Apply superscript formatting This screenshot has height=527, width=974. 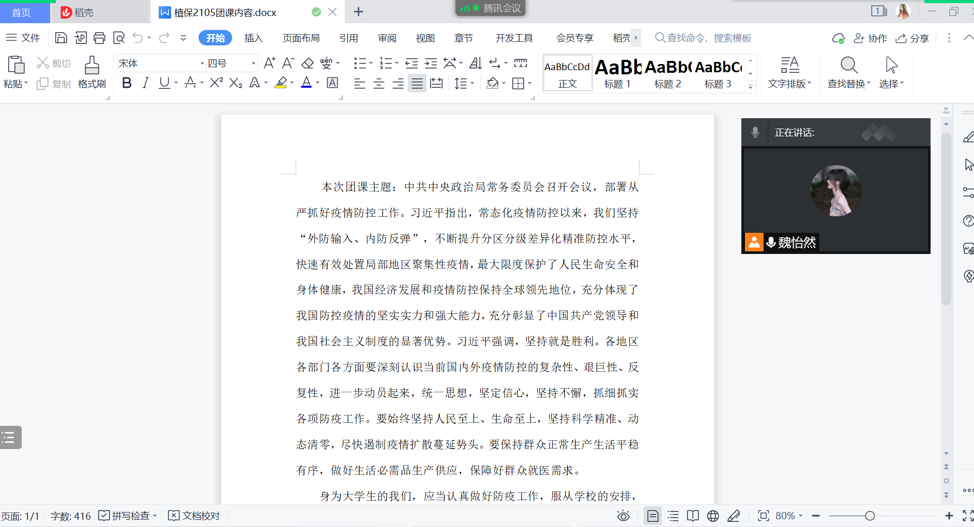coord(217,83)
